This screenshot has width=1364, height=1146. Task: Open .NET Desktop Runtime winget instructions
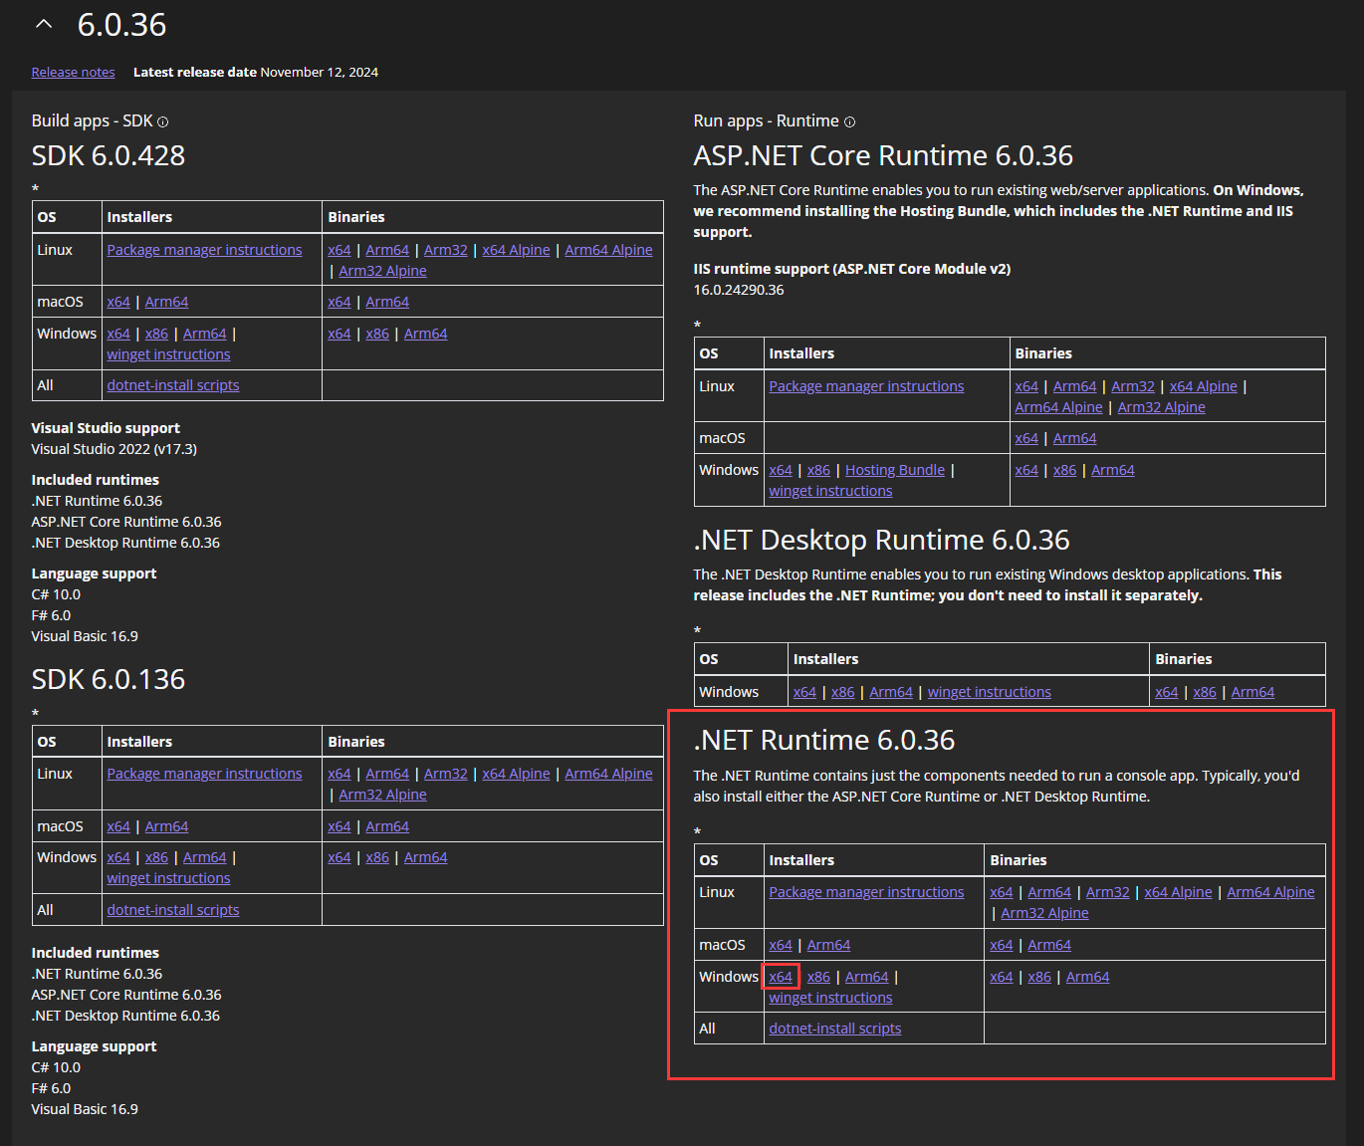(x=989, y=692)
